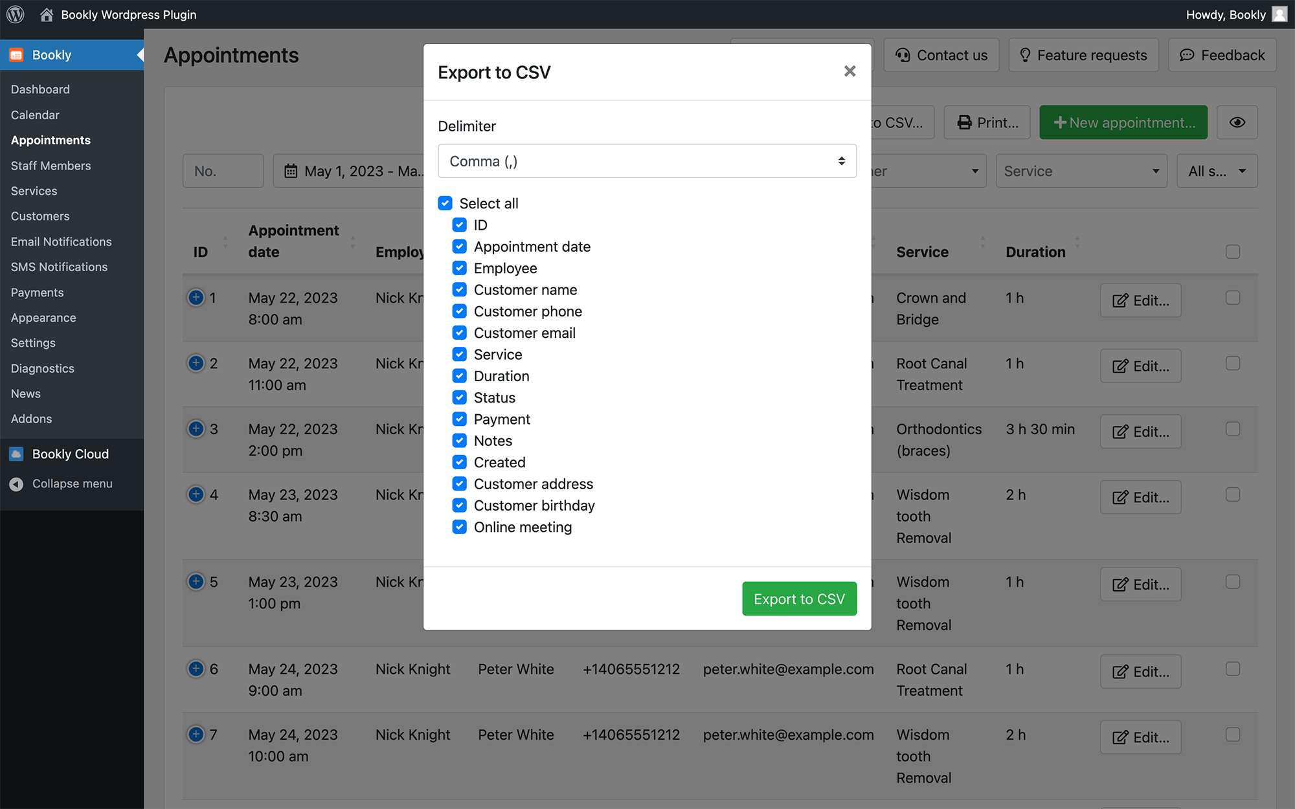Viewport: 1295px width, 809px height.
Task: Uncheck the Customer email checkbox
Action: [x=459, y=333]
